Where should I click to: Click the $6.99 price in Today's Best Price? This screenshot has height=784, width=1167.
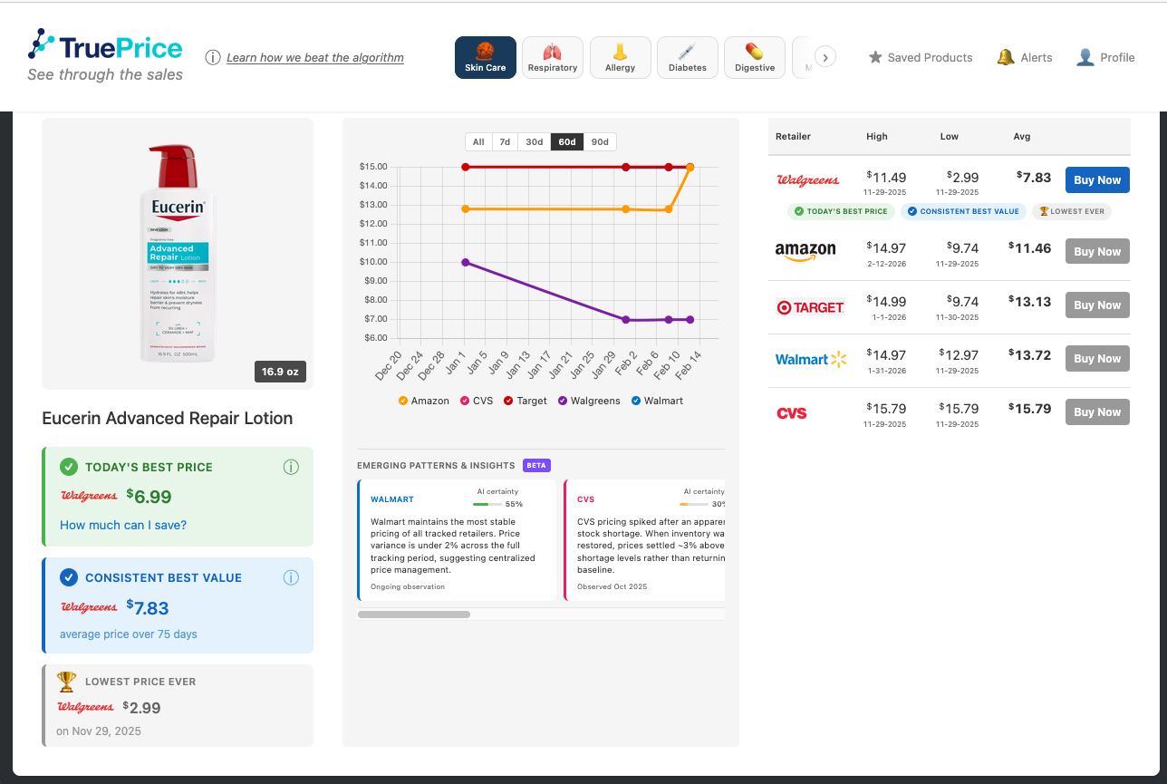(149, 496)
